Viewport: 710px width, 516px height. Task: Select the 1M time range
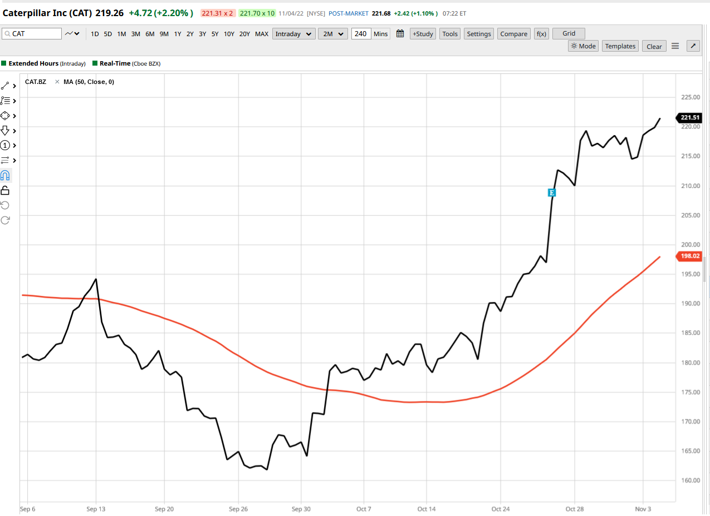coord(121,34)
